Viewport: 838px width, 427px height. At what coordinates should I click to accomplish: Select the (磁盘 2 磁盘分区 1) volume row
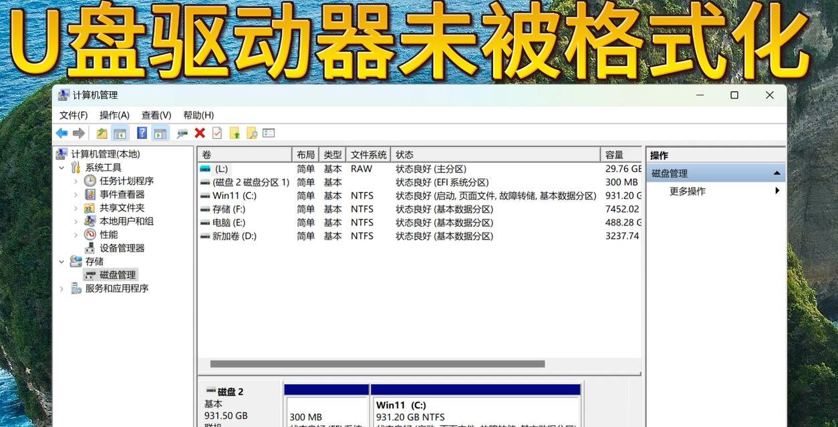[x=420, y=182]
